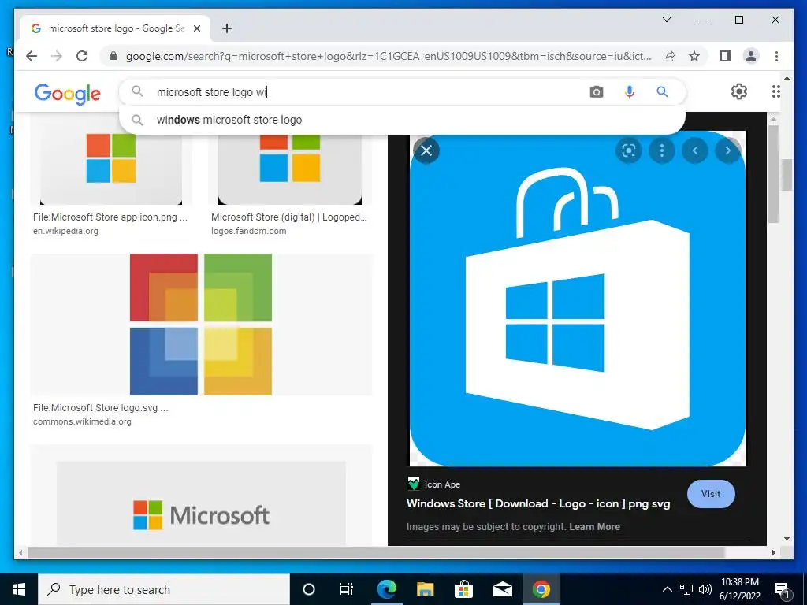Select the microsoft store logo tab
Image resolution: width=807 pixels, height=605 pixels.
pos(115,28)
